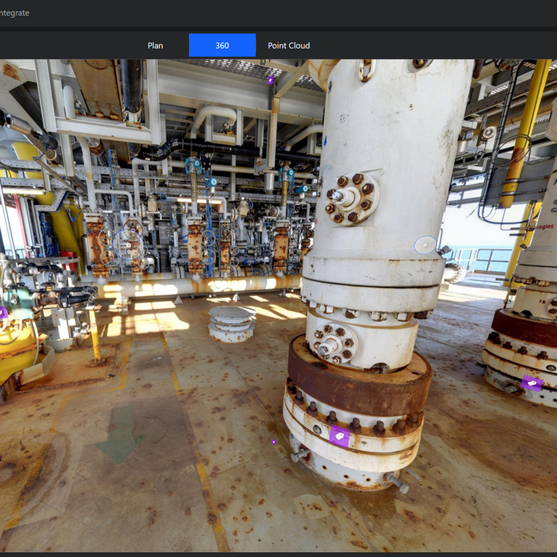Viewport: 557px width, 557px height.
Task: Select the yellow post standing on deck
Action: (94, 337)
